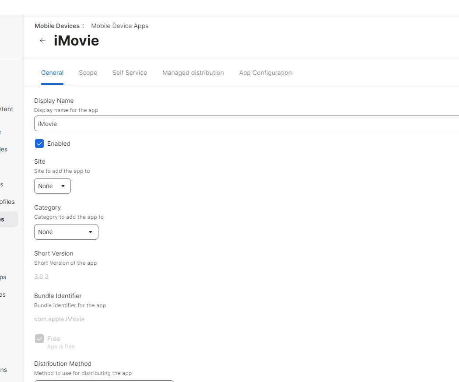Edit the Display Name field
The width and height of the screenshot is (459, 382).
coord(246,123)
